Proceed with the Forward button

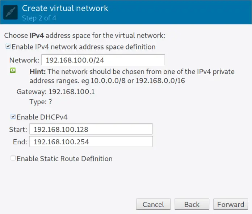pos(230,204)
